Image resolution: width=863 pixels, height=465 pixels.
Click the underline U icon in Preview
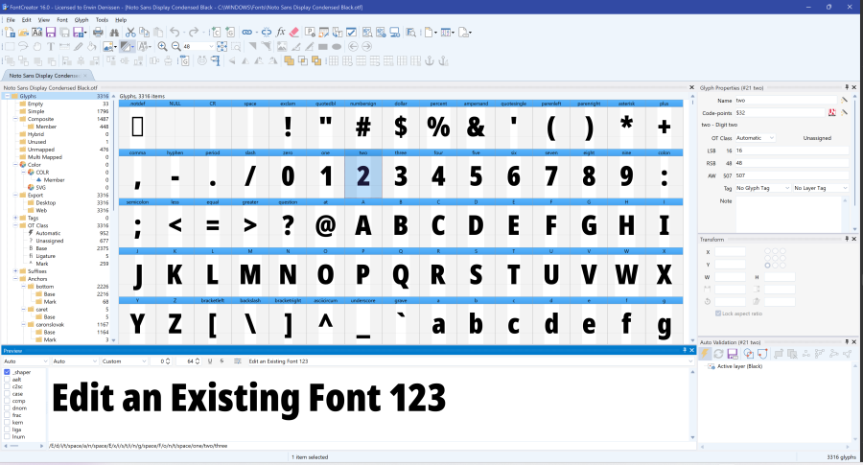(x=210, y=361)
